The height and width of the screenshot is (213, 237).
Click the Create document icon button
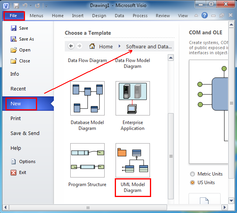point(204,199)
